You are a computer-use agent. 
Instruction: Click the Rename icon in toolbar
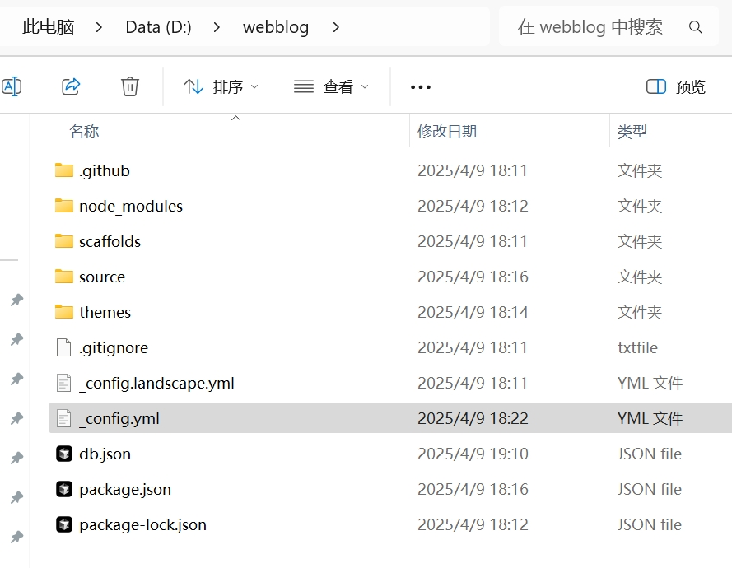12,86
